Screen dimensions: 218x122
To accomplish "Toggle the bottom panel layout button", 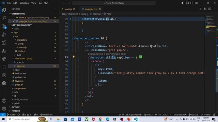I will pos(187,3).
